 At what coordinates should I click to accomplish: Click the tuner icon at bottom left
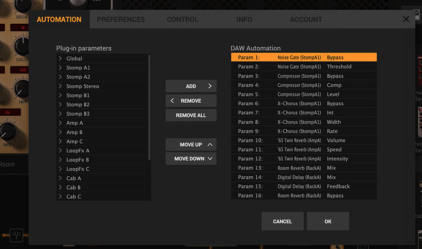click(18, 234)
